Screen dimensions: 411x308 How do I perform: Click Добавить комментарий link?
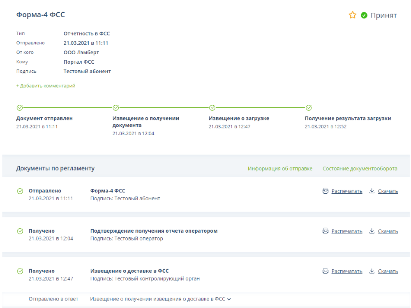46,86
